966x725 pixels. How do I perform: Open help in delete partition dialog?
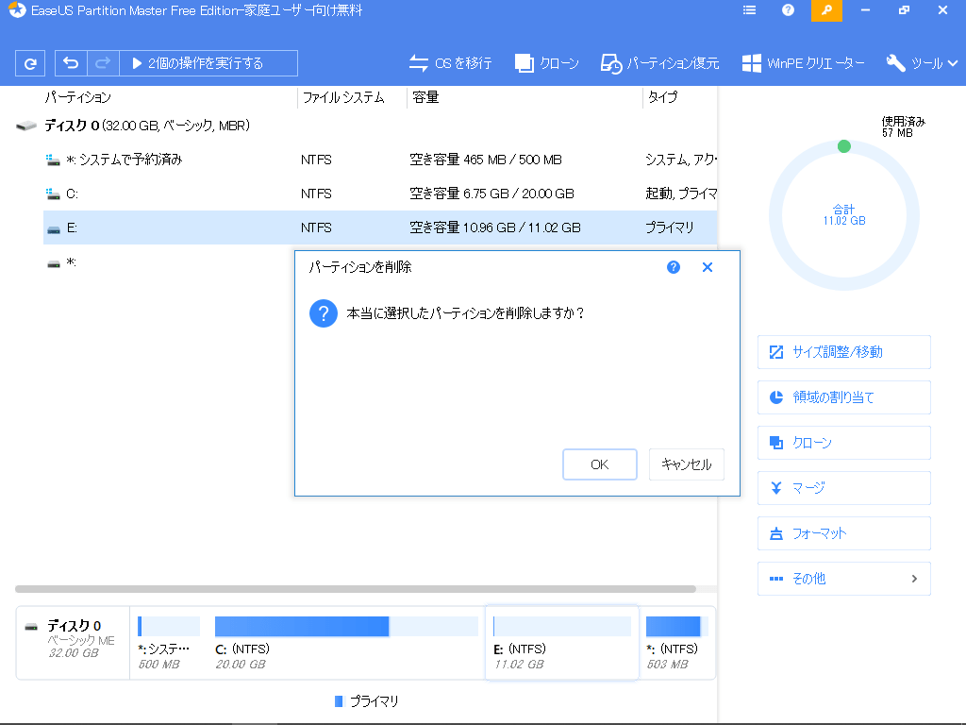[x=674, y=267]
